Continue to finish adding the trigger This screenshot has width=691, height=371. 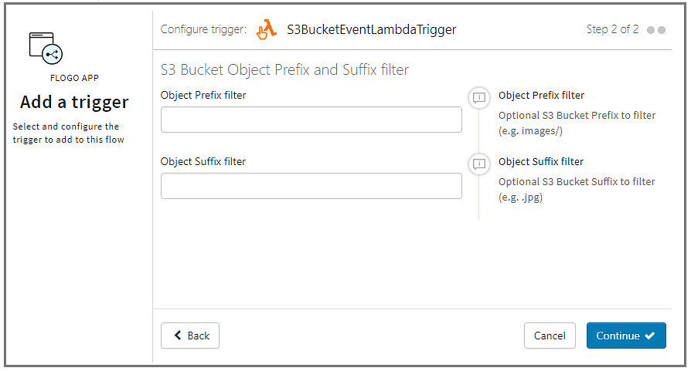pyautogui.click(x=626, y=336)
